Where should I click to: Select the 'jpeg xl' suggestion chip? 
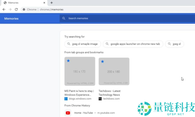coord(175,44)
